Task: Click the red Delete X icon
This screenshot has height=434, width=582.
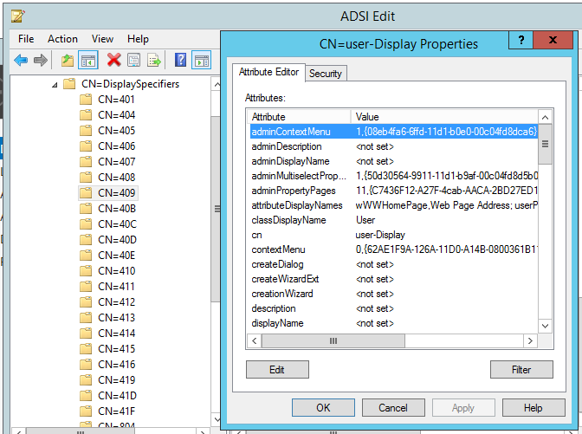Action: pos(113,60)
